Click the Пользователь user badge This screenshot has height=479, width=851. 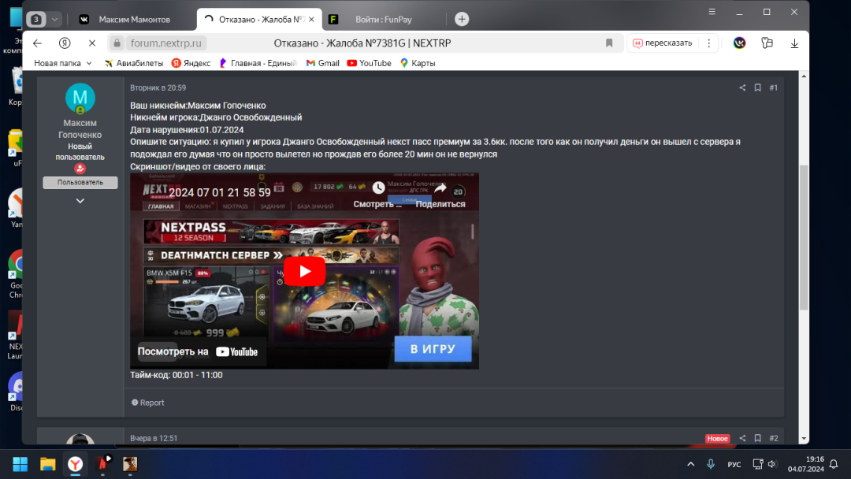tap(80, 183)
